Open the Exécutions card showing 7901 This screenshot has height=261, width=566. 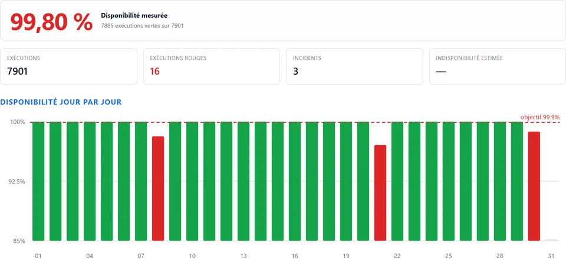68,66
